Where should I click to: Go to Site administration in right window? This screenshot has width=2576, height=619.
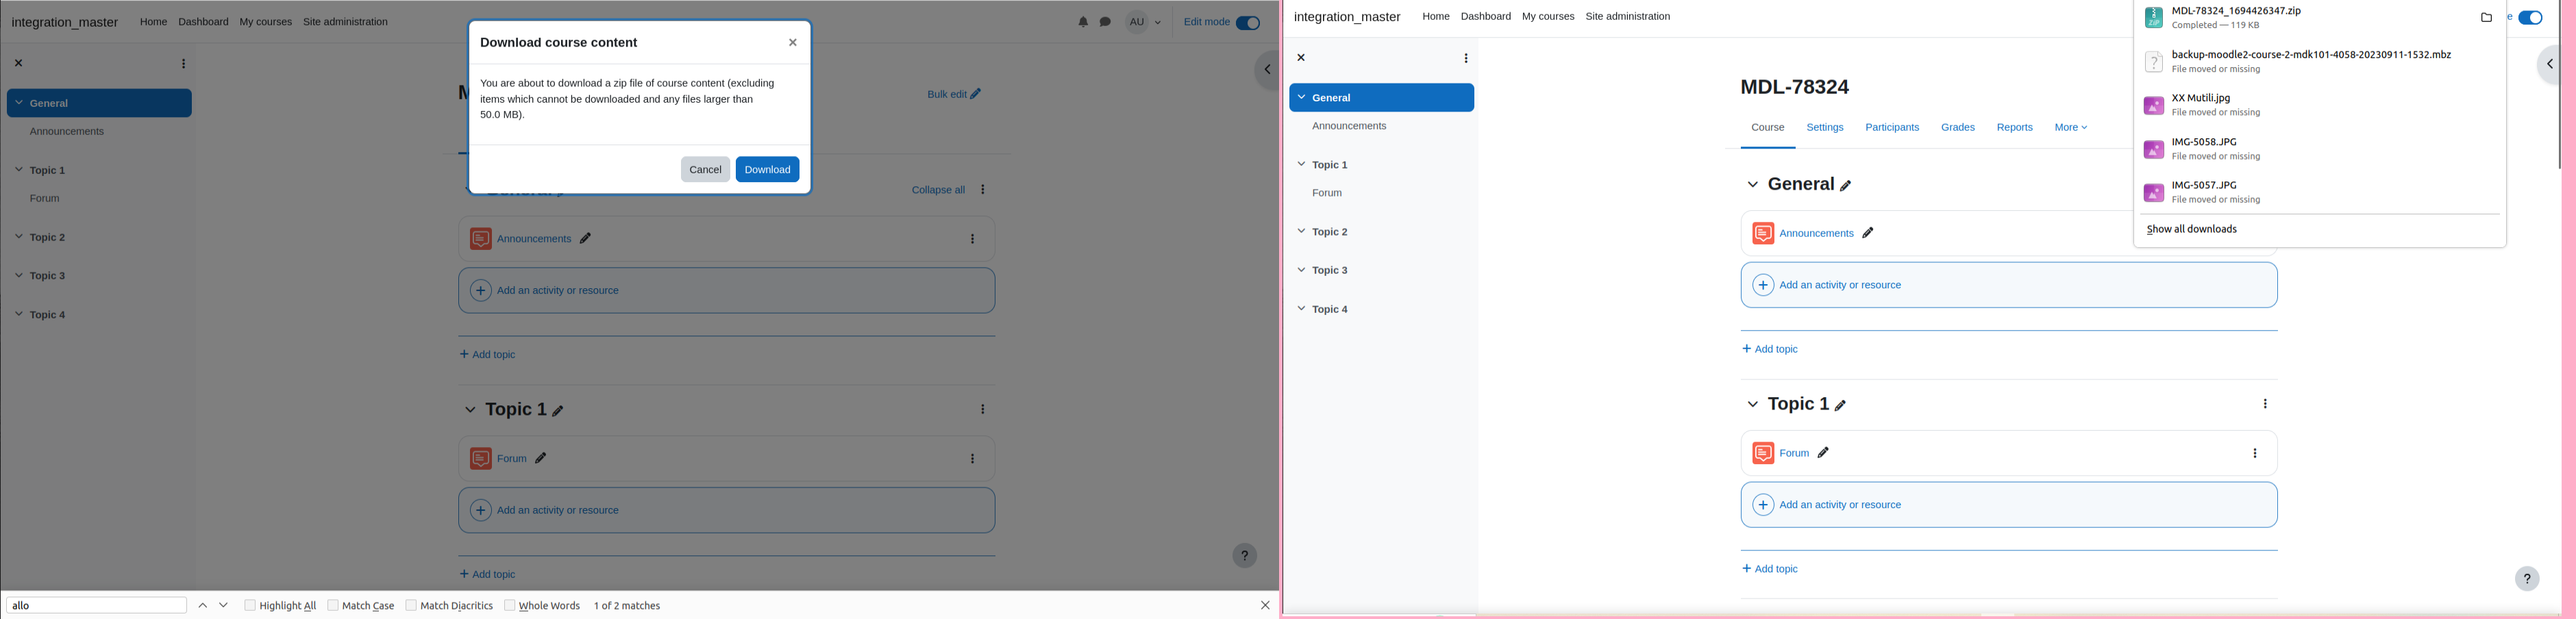point(1627,17)
